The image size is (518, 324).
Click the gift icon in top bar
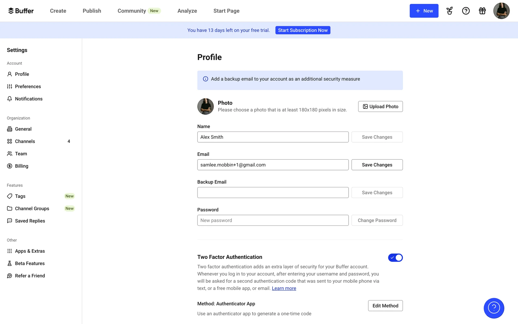coord(482,11)
